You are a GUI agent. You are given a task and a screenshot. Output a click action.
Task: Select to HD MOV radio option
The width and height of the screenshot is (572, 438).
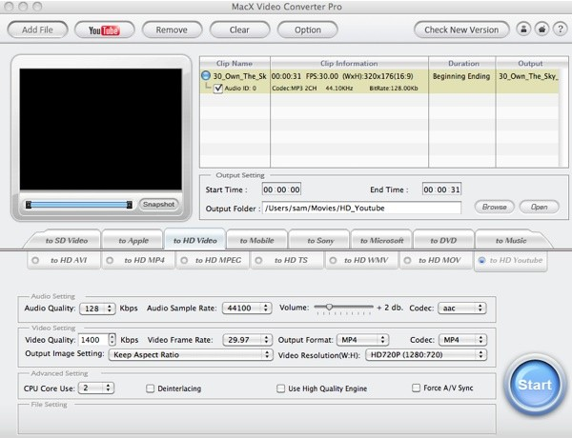pyautogui.click(x=407, y=261)
